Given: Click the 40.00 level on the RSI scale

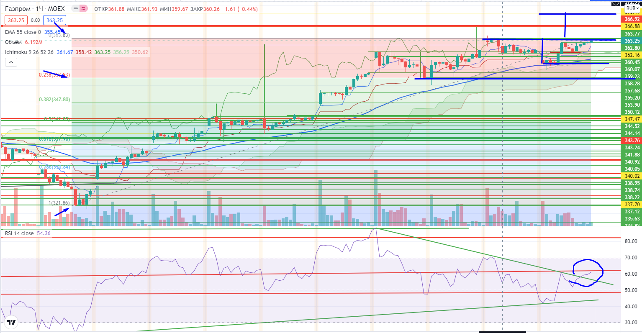Looking at the screenshot, I should pos(631,307).
